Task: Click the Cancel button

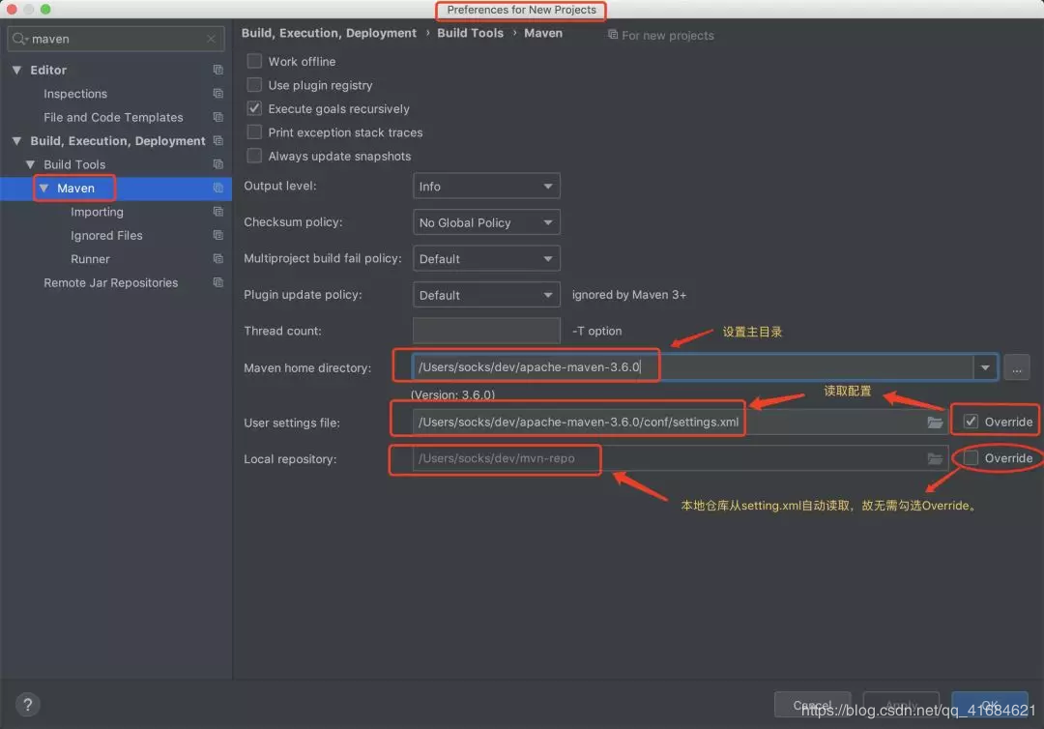Action: click(x=812, y=705)
